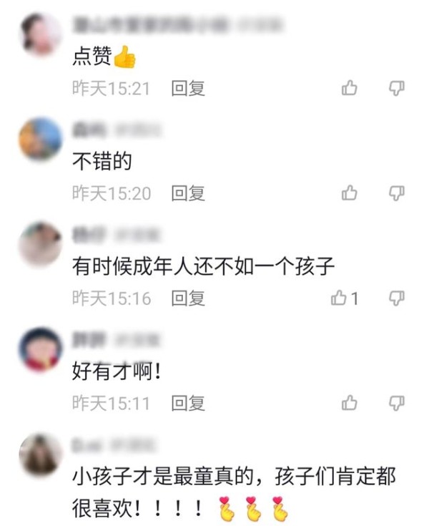The image size is (429, 526).
Task: Open the cartoon avatar by "好有才啊"
Action: tap(41, 349)
